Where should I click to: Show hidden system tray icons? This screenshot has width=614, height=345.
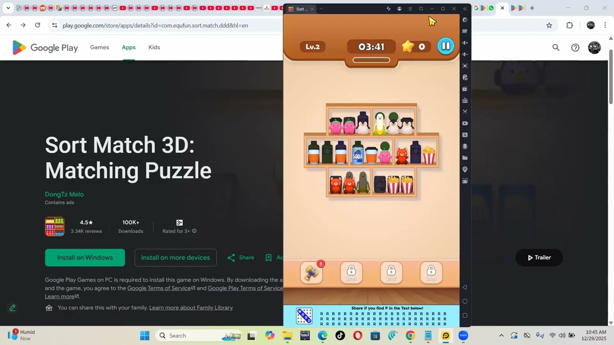tap(501, 335)
